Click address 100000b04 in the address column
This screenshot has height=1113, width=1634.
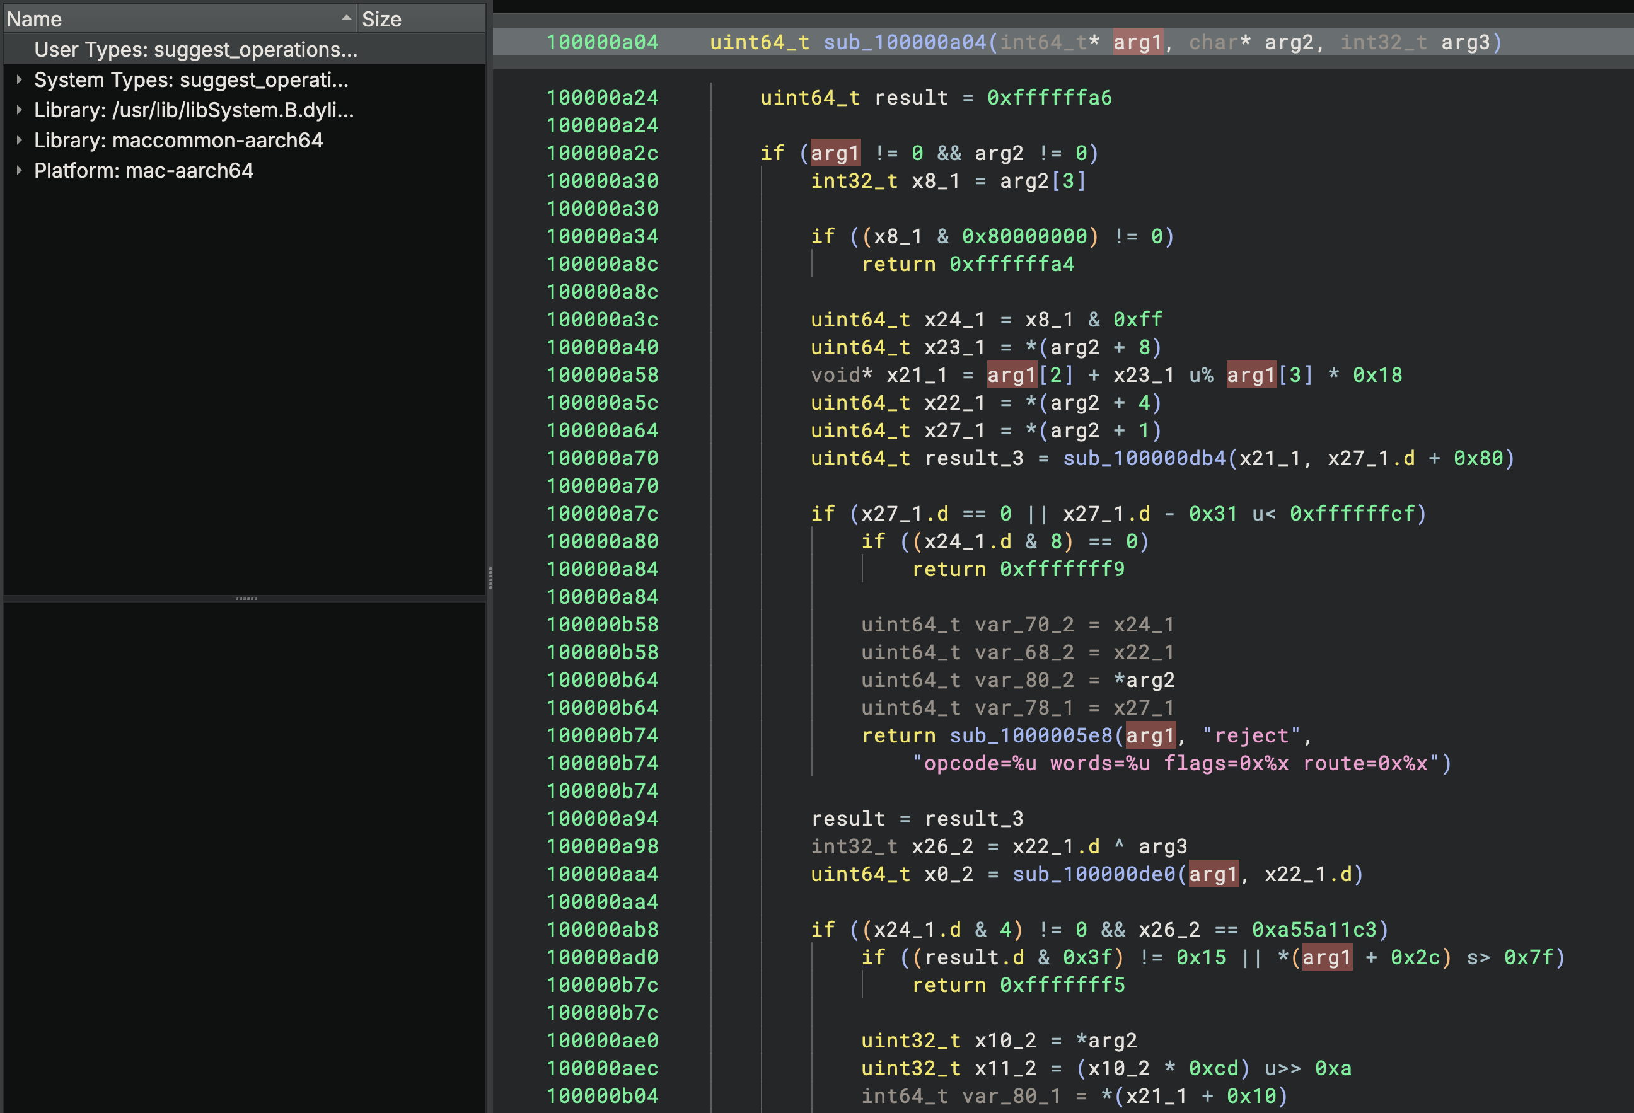tap(603, 1096)
